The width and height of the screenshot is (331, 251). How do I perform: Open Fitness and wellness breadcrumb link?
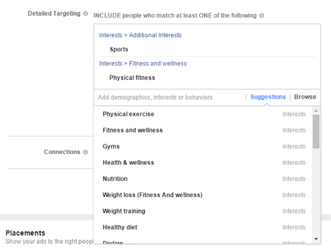point(158,63)
